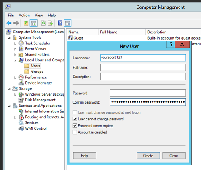Uncheck User cannot change password
Screen dimensions: 201x170
click(75, 119)
